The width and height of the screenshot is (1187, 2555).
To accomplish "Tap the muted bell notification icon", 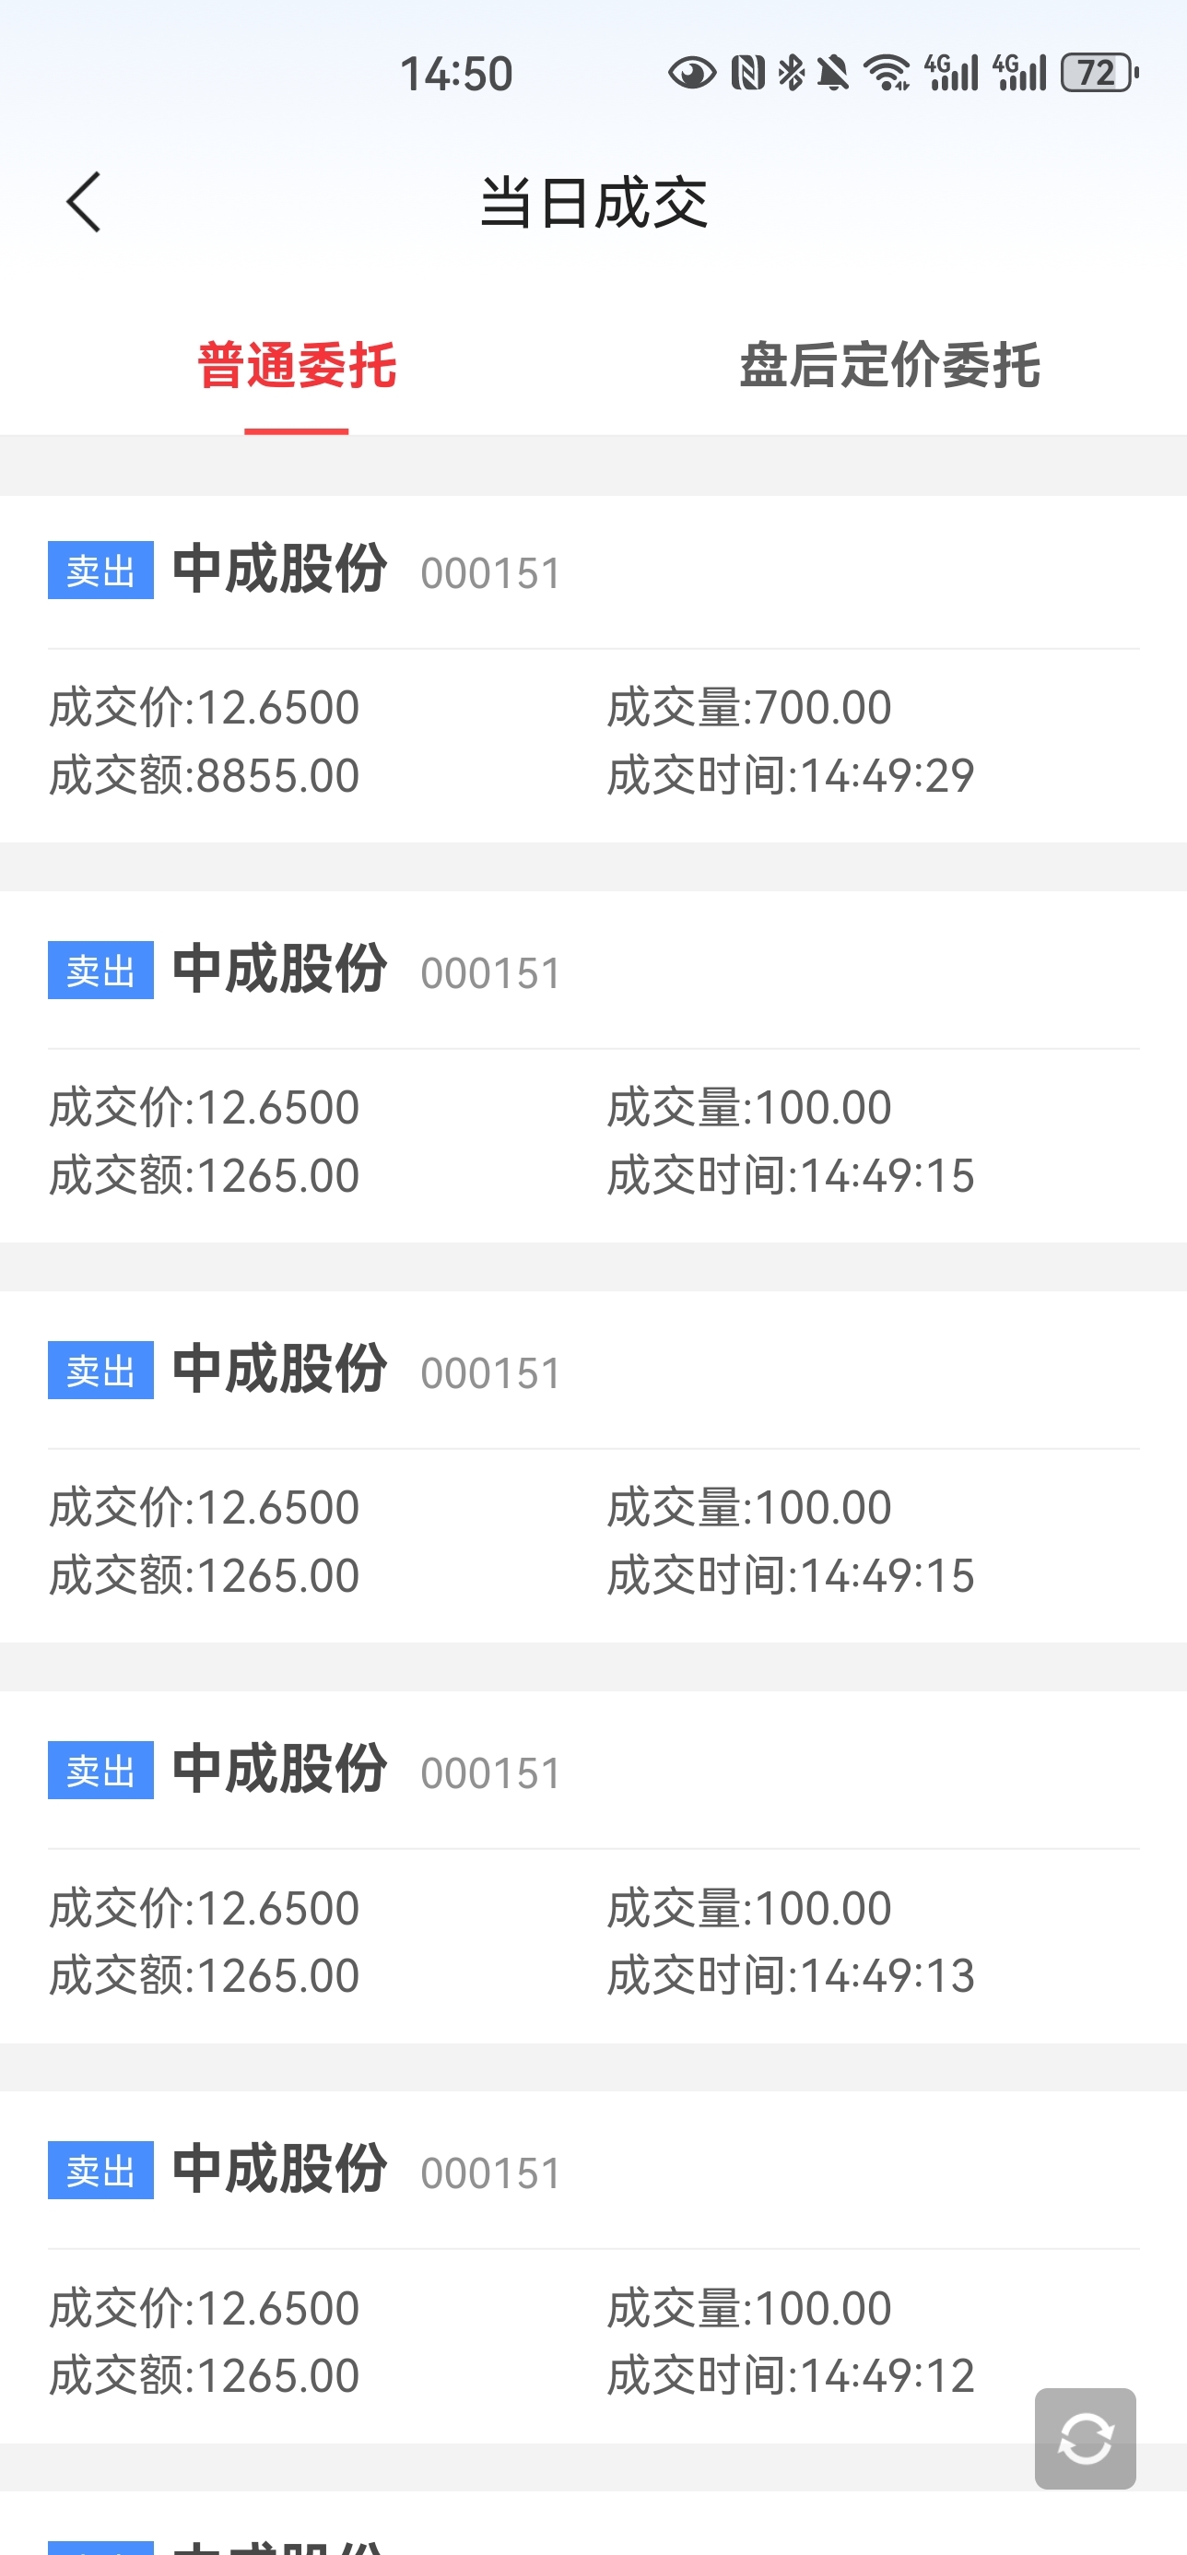I will (833, 74).
